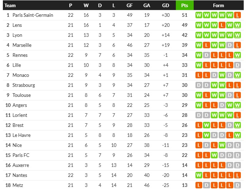Image resolution: width=248 pixels, height=193 pixels.
Task: Click Paris FC's green W form badge
Action: coord(214,155)
